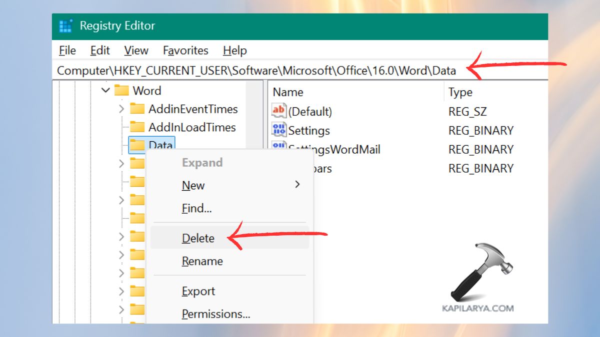Collapse the Word key with its chevron
The height and width of the screenshot is (337, 600).
(105, 90)
